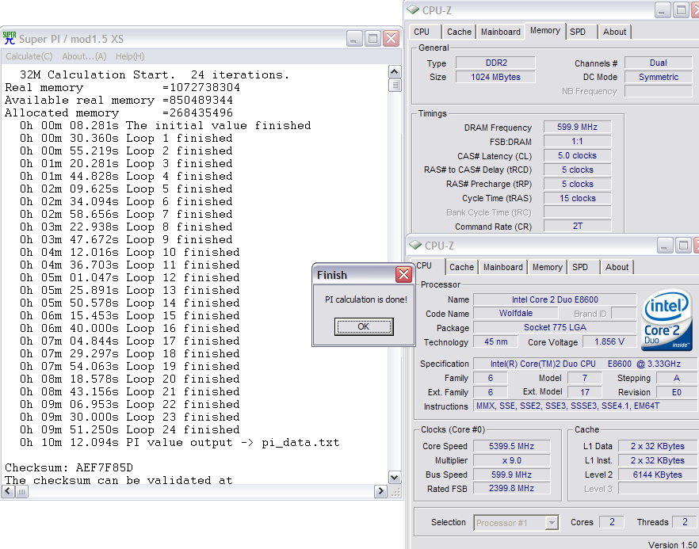Open the Calculate(C) menu in Super PI

click(x=29, y=56)
